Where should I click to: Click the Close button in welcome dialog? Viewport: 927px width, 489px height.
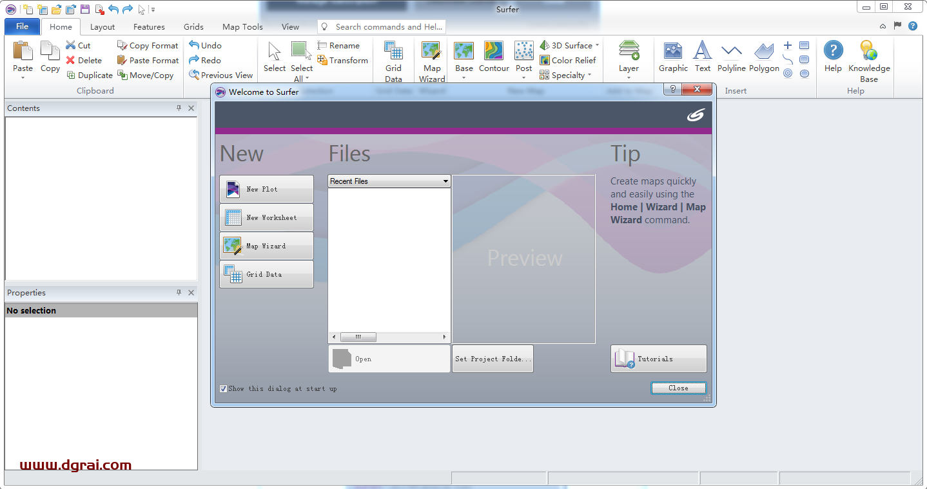click(678, 388)
